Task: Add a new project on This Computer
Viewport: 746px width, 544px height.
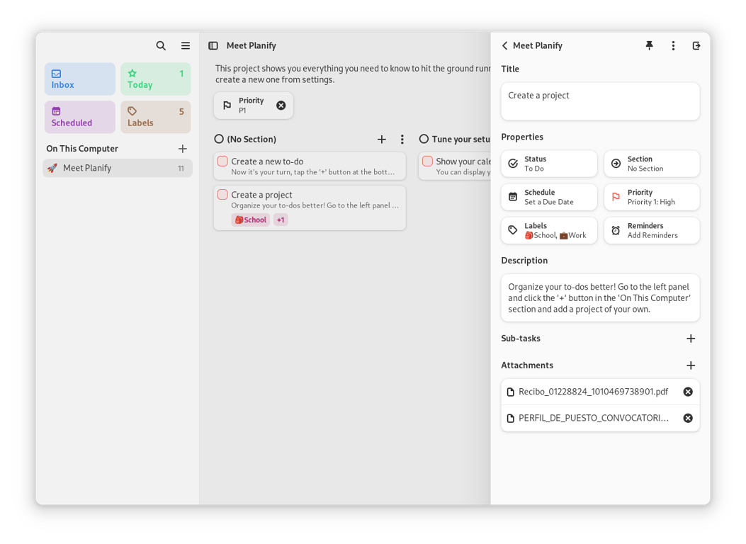Action: coord(183,149)
